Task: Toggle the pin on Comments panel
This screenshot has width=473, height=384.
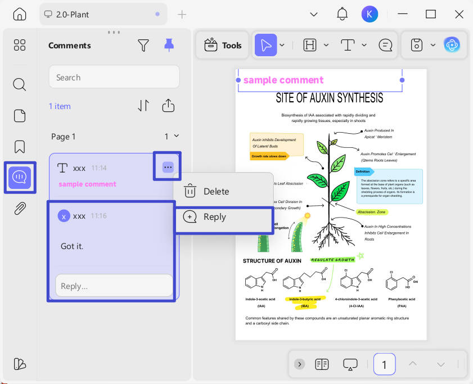Action: (x=169, y=45)
